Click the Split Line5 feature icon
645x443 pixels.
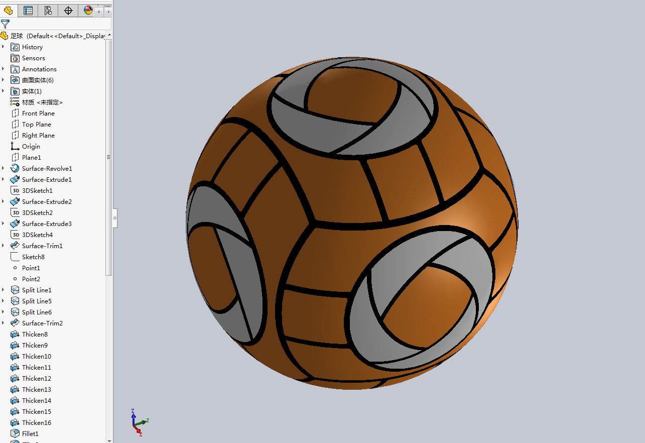tap(15, 301)
